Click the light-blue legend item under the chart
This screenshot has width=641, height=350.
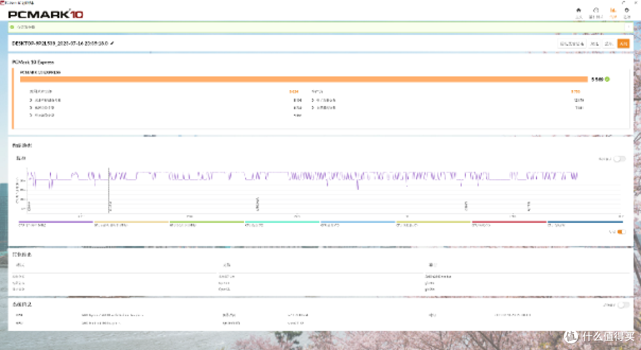tap(358, 224)
